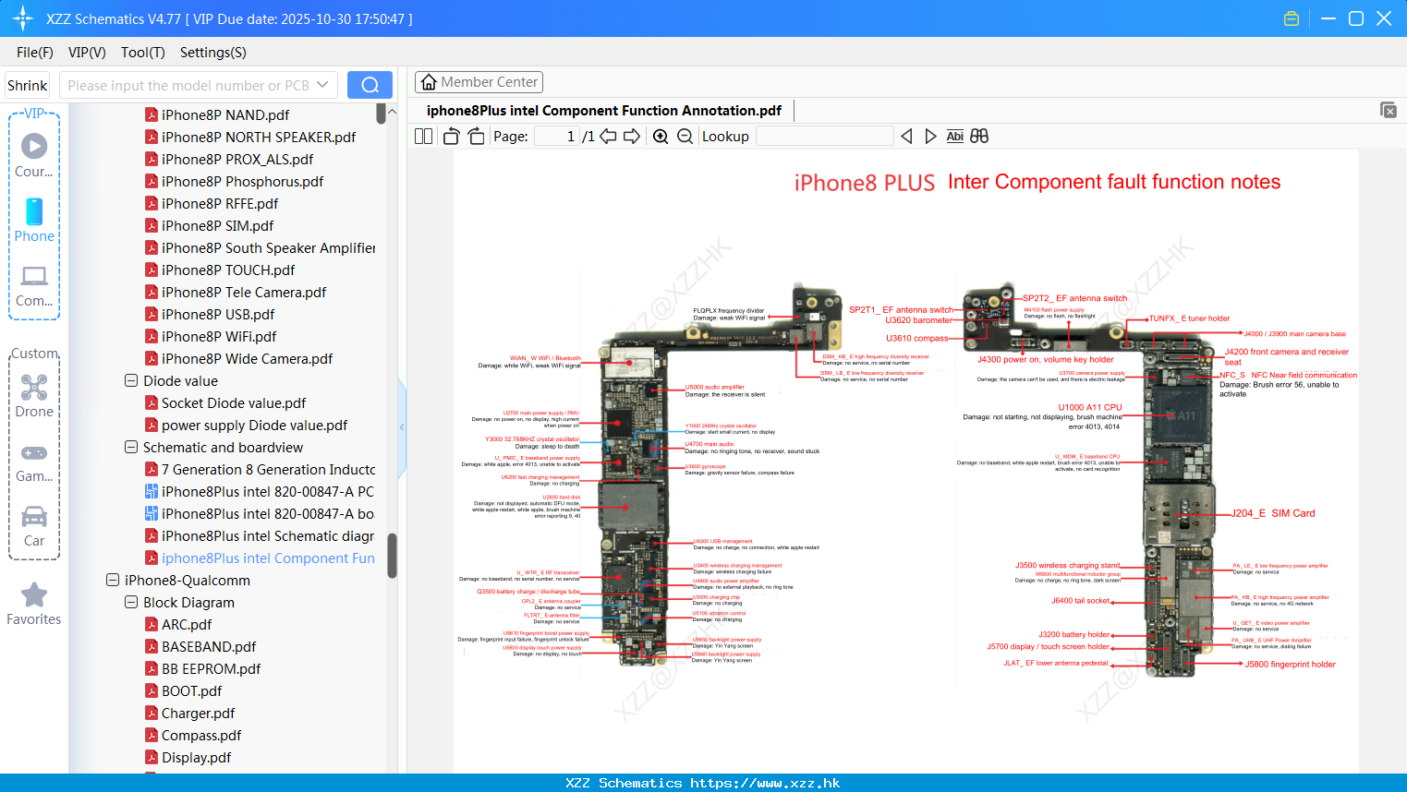
Task: Zoom out of the PDF
Action: tap(685, 137)
